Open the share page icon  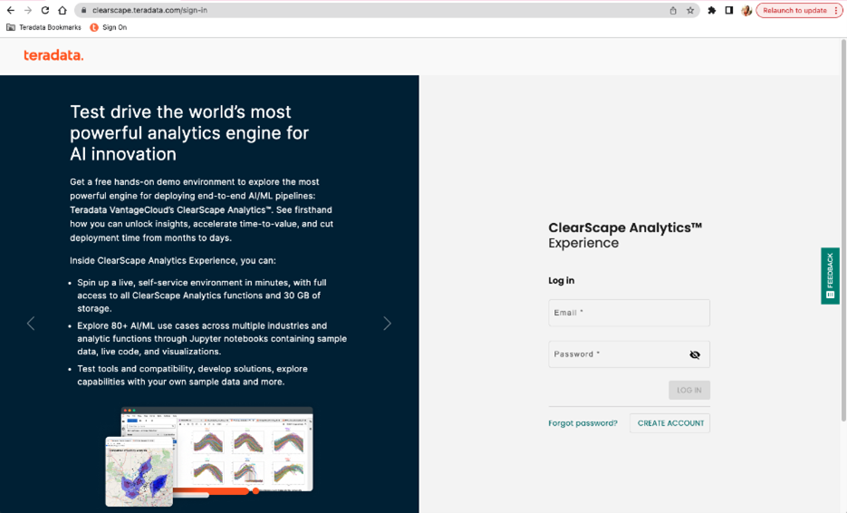[673, 11]
